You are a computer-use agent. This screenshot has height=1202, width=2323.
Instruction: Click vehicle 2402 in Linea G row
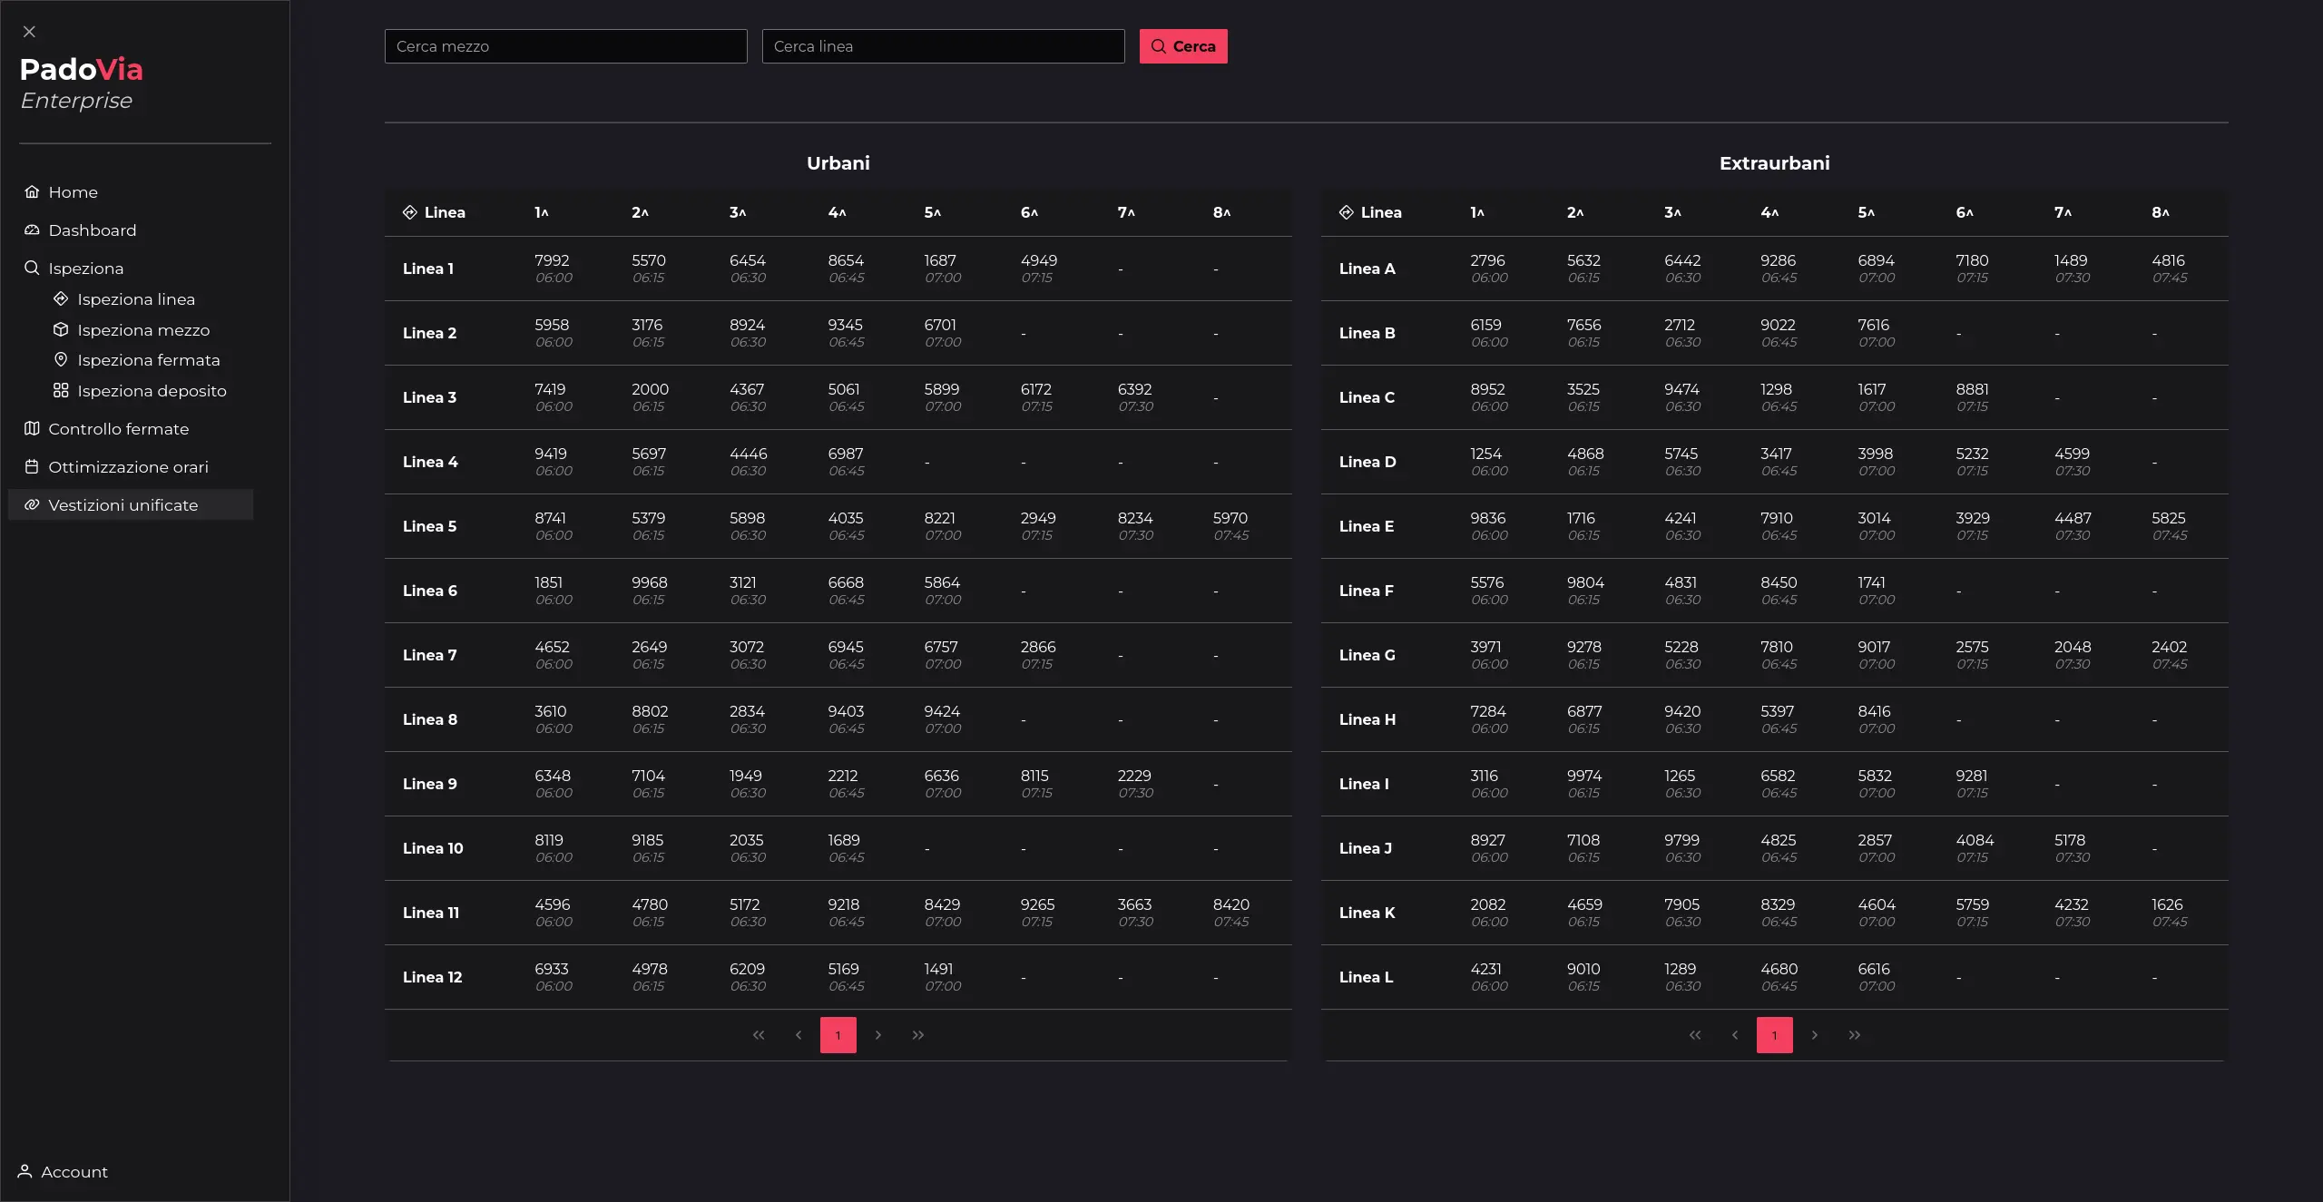click(x=2170, y=647)
